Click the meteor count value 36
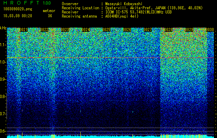The height and width of the screenshot is (138, 217). click(x=50, y=16)
